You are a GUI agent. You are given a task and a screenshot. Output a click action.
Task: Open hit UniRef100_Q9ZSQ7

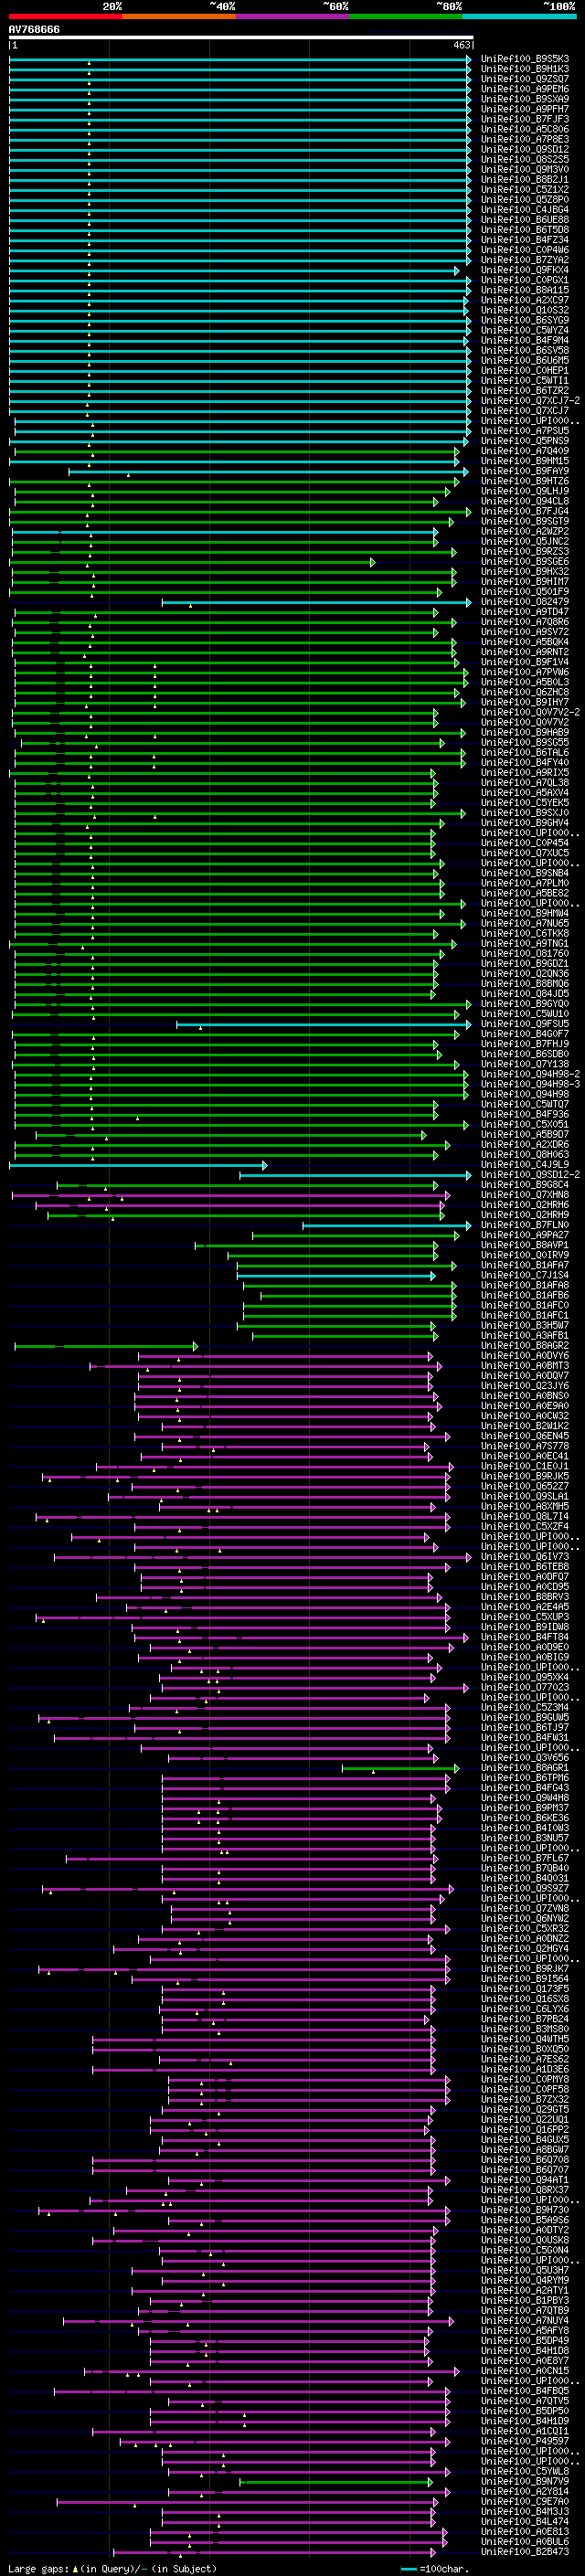[525, 79]
